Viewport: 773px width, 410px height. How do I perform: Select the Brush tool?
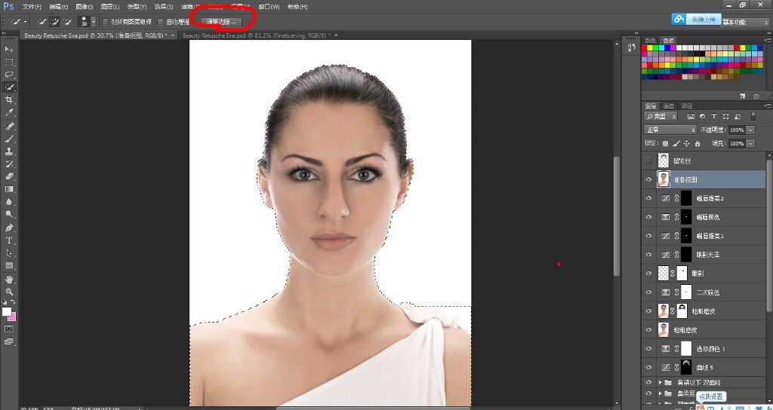(9, 139)
